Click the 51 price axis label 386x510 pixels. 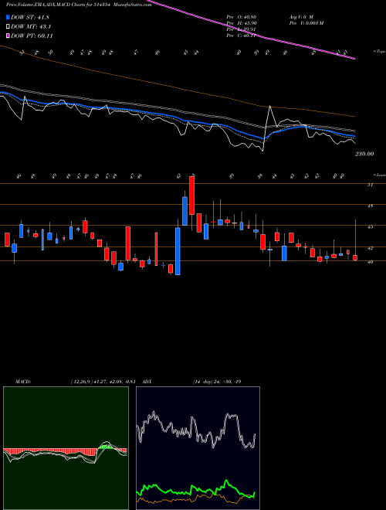tap(370, 185)
